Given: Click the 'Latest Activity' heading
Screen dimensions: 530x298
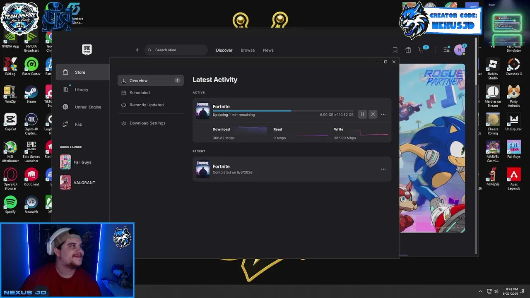Looking at the screenshot, I should (215, 79).
